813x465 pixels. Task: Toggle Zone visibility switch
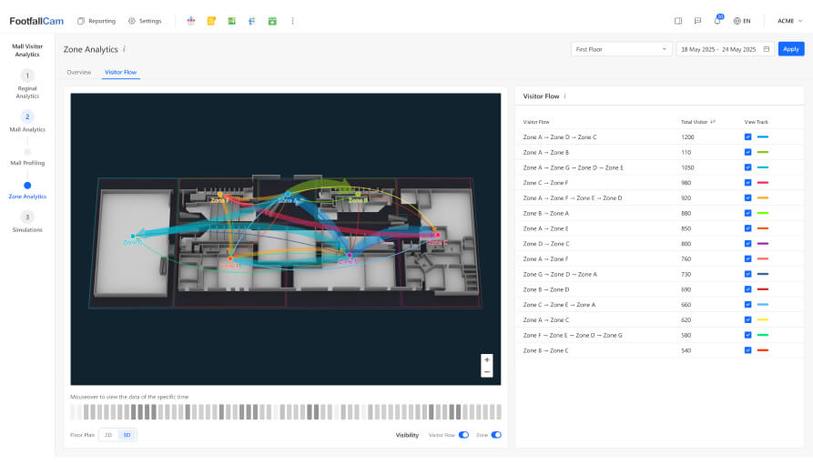(x=496, y=435)
